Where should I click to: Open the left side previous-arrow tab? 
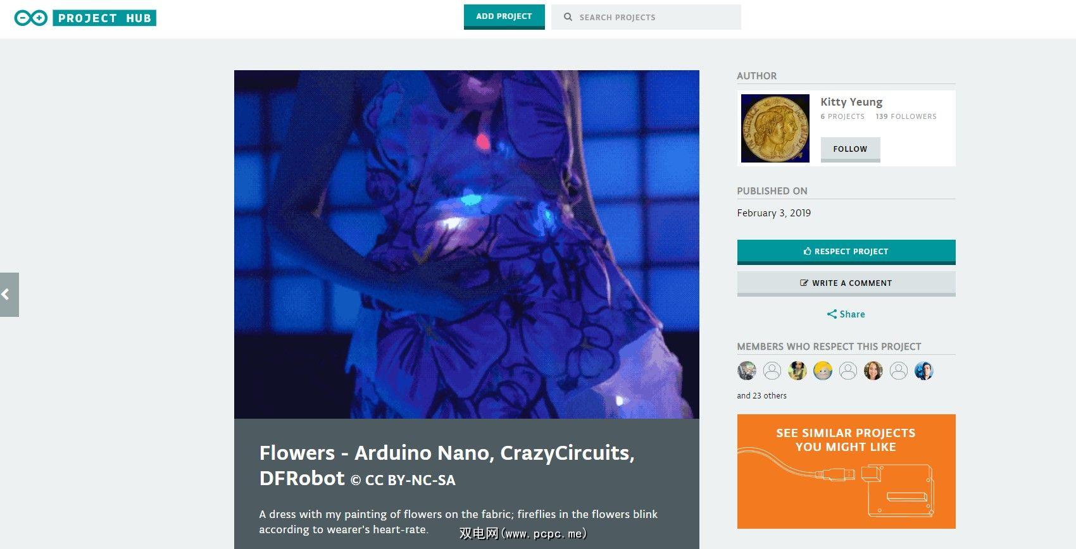[x=9, y=294]
